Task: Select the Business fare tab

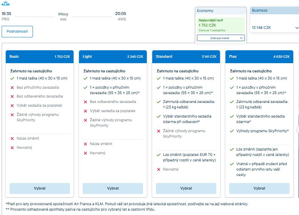Action: (274, 11)
